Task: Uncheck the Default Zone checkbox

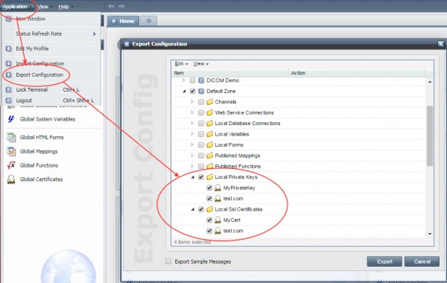Action: click(193, 91)
